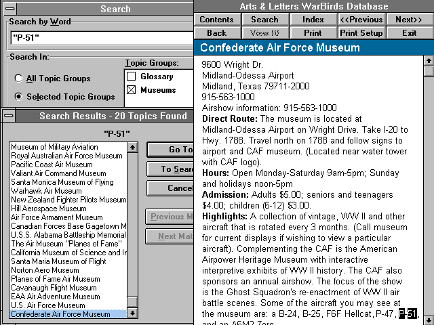This screenshot has height=325, width=434.
Task: Click the Exit button
Action: coord(410,33)
